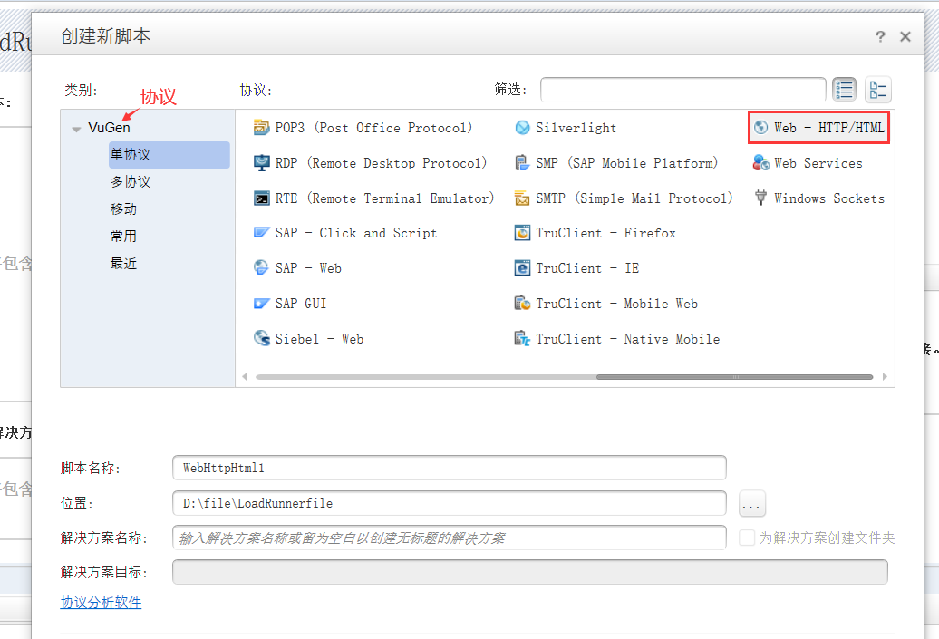
Task: Click the disabled 解决方案目标 field
Action: [x=530, y=572]
